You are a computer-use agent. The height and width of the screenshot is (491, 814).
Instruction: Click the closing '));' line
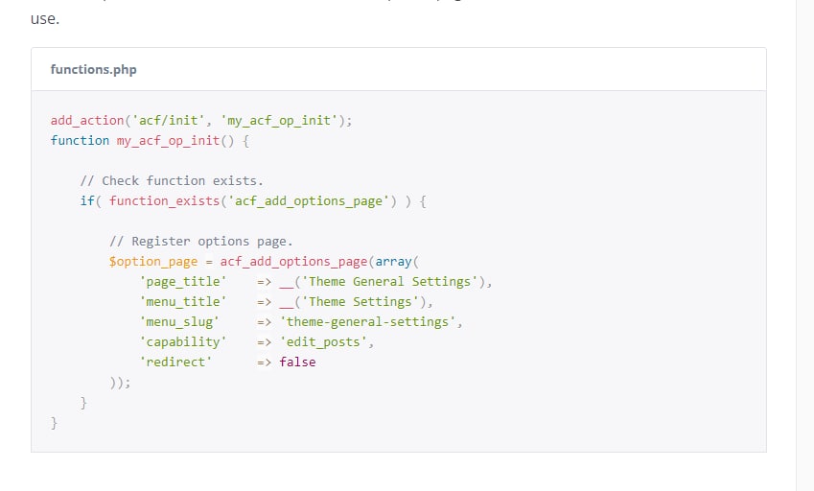click(120, 383)
